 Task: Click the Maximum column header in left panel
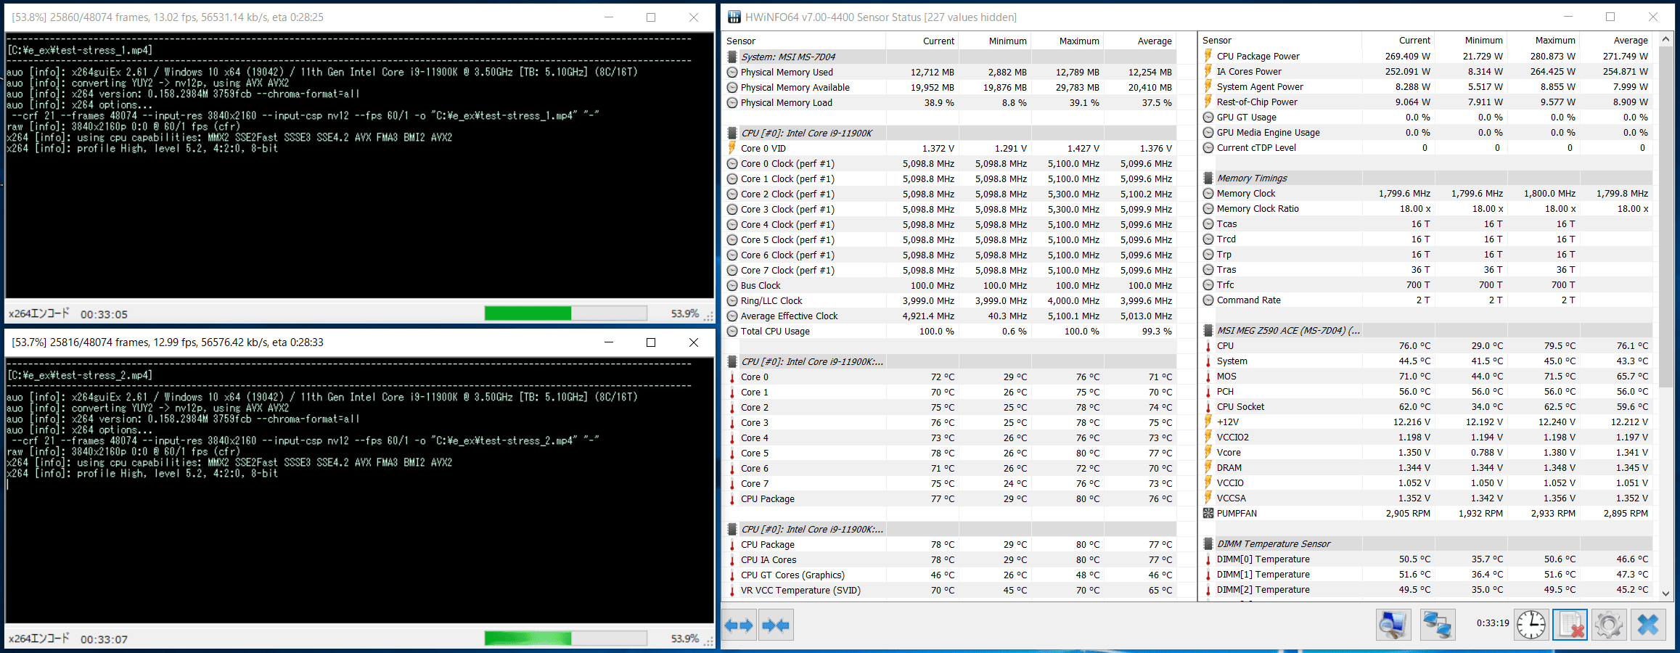pyautogui.click(x=1067, y=41)
